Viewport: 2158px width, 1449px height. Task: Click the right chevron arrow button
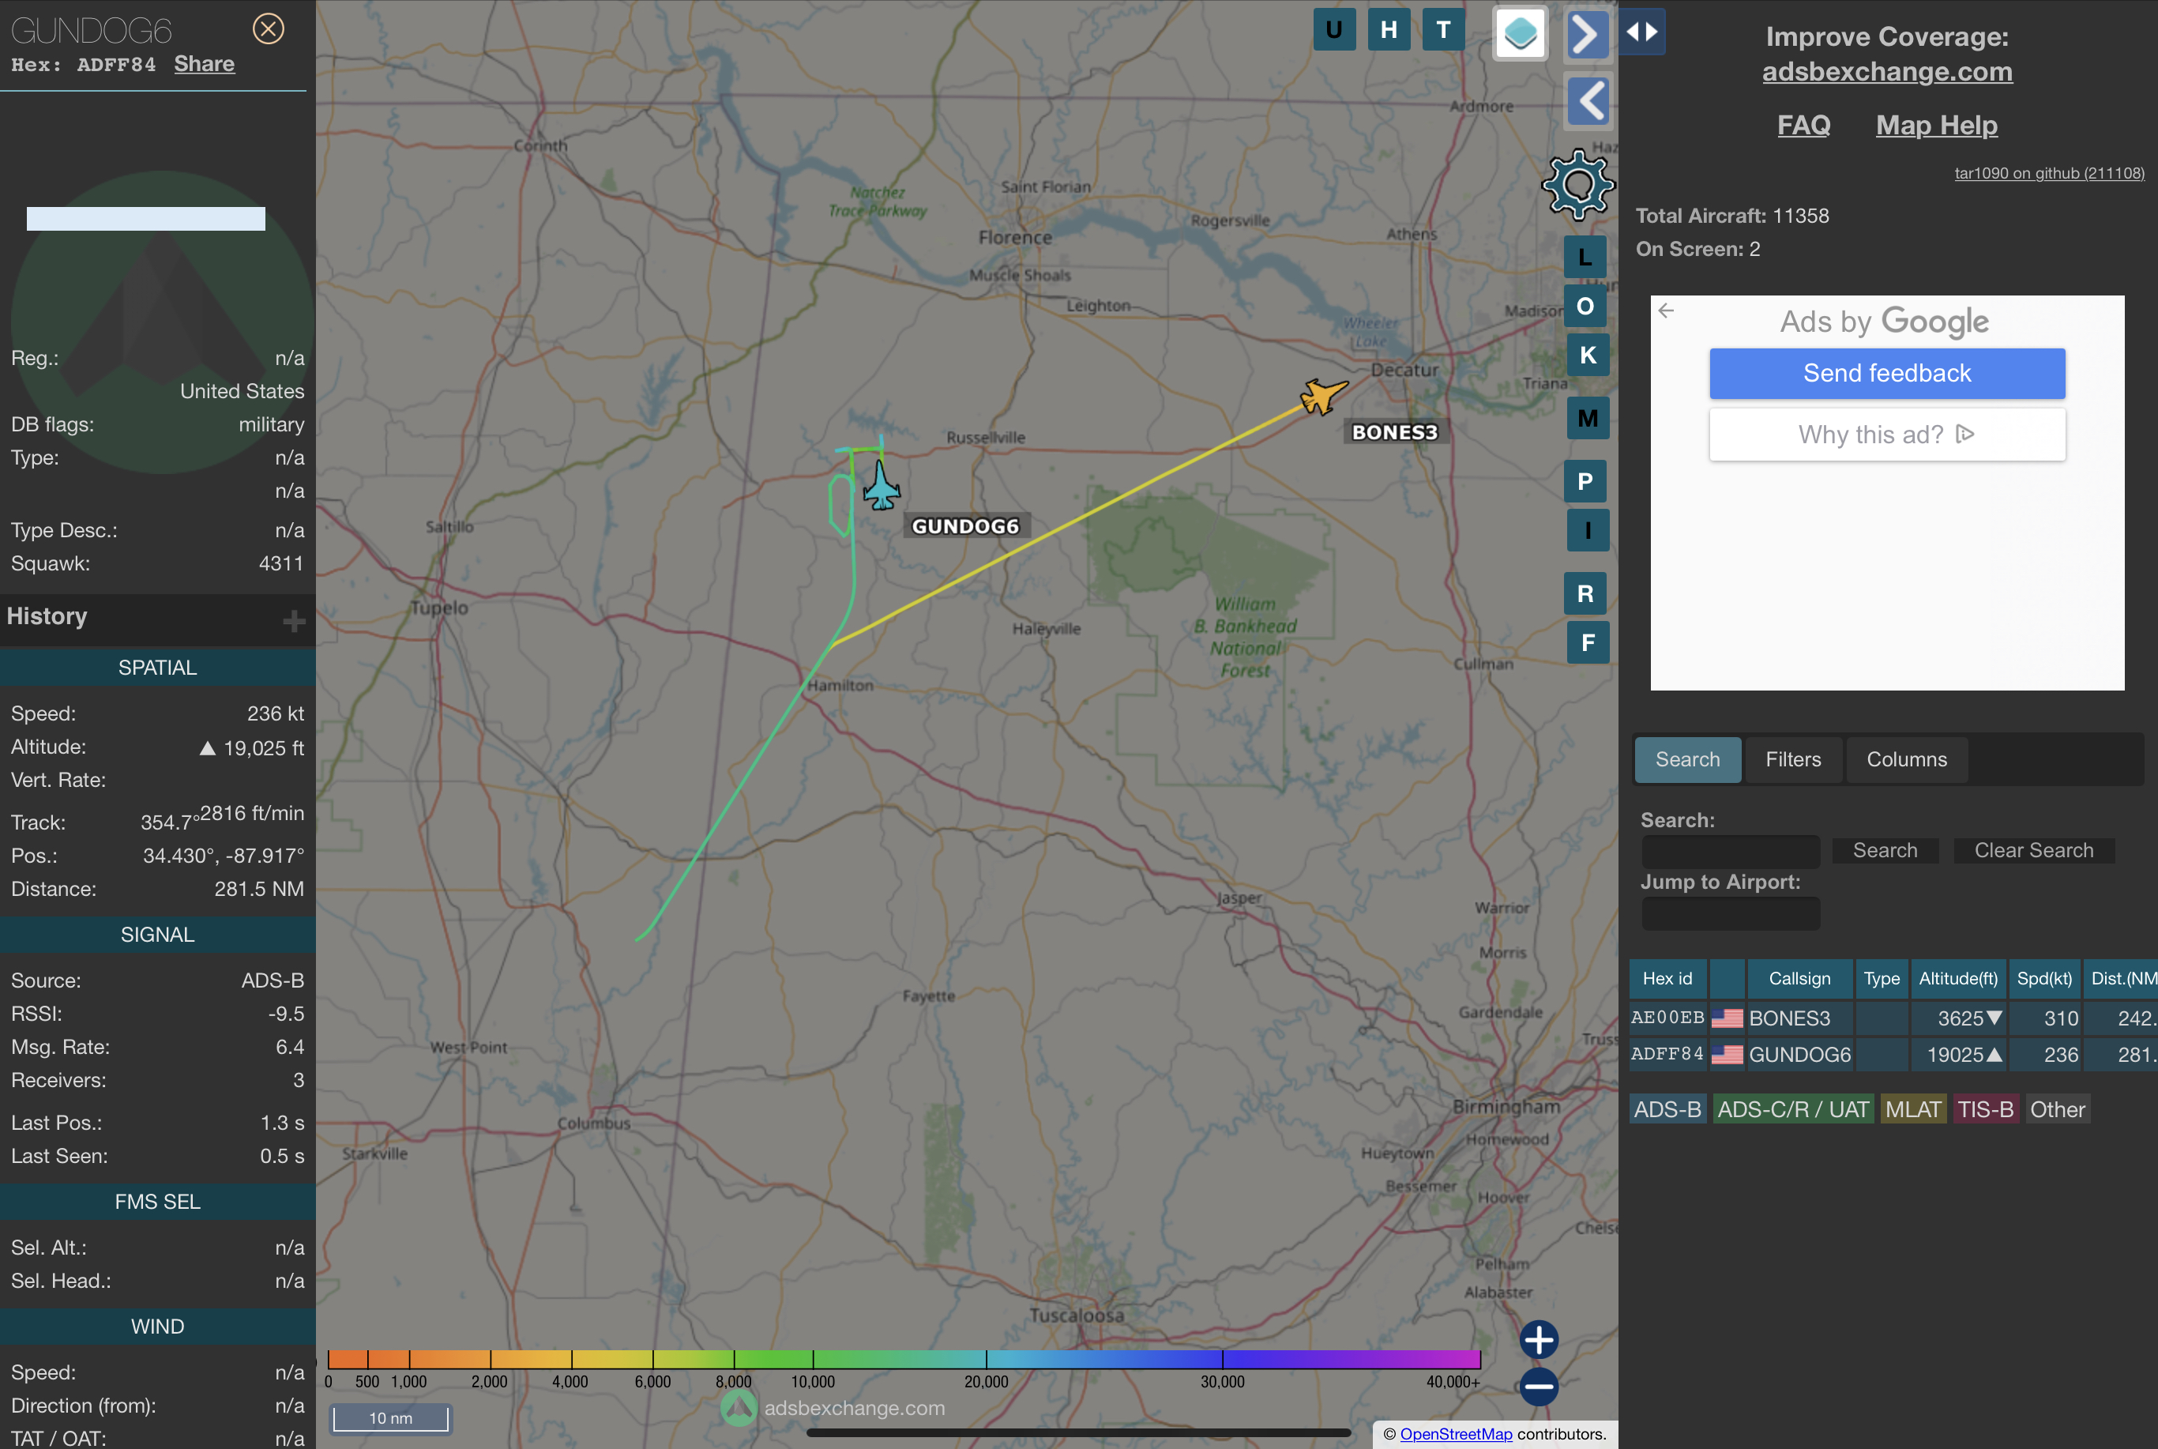pyautogui.click(x=1587, y=35)
